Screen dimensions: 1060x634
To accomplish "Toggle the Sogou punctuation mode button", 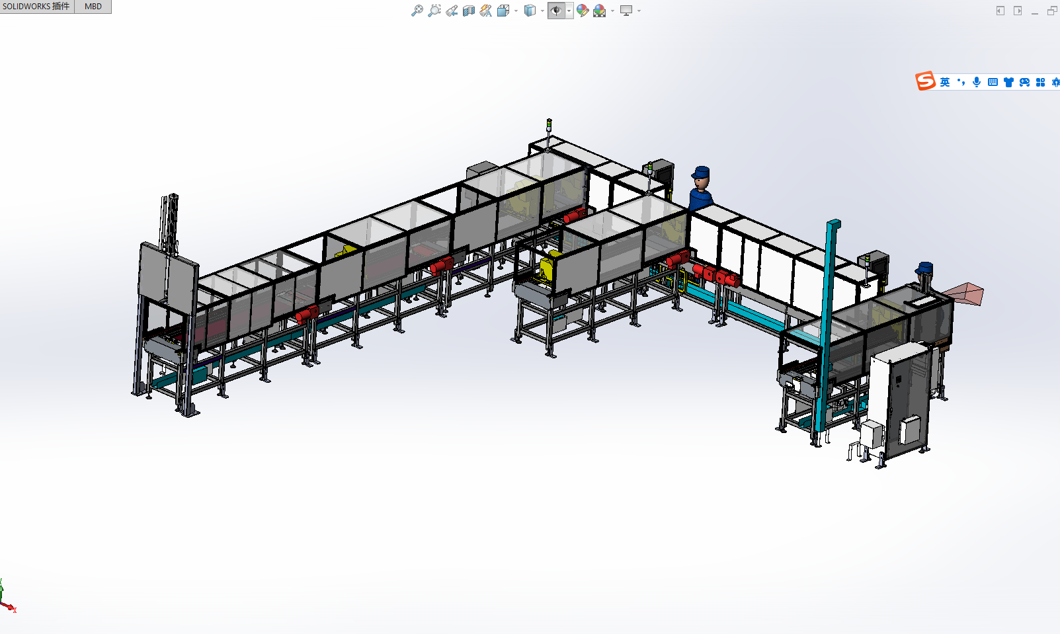I will (x=961, y=82).
